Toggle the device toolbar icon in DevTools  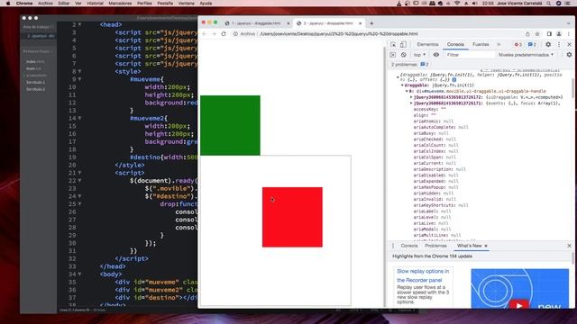[x=403, y=44]
